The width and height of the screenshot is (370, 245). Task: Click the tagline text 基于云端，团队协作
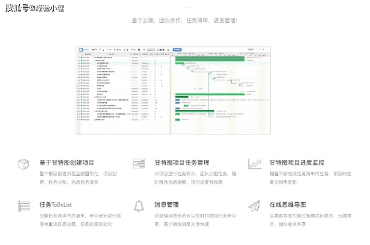[x=184, y=20]
